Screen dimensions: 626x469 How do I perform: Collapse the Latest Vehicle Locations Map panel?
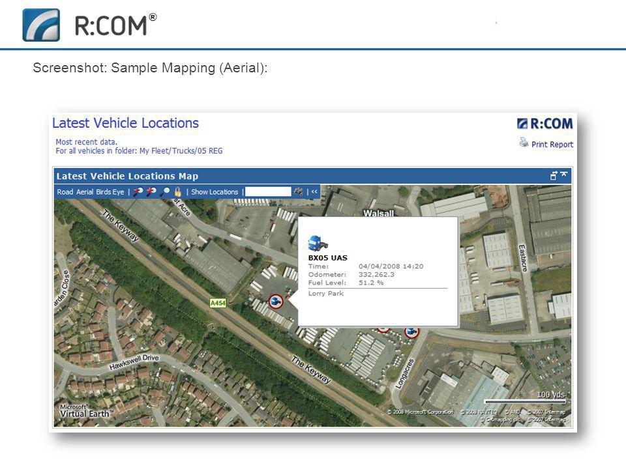pyautogui.click(x=563, y=175)
